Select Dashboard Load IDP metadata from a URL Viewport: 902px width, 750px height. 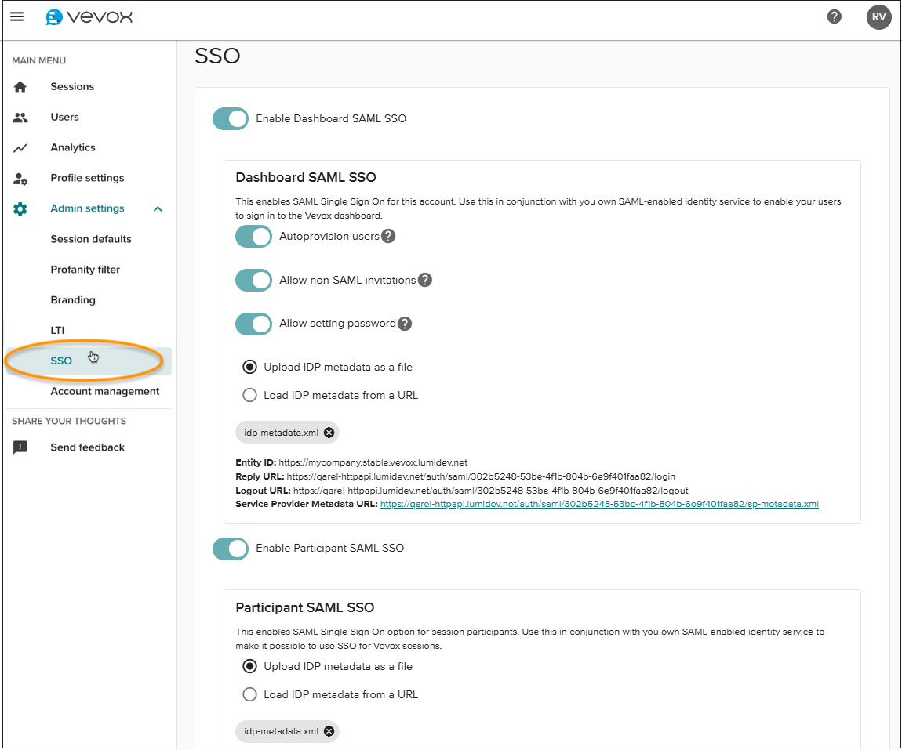(249, 395)
